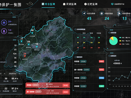Click the 45 pending hazards count
Image resolution: width=131 pixels, height=98 pixels.
(89, 19)
